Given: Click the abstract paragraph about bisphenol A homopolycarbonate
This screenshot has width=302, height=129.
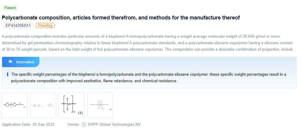Looking at the screenshot, I should (x=141, y=43).
